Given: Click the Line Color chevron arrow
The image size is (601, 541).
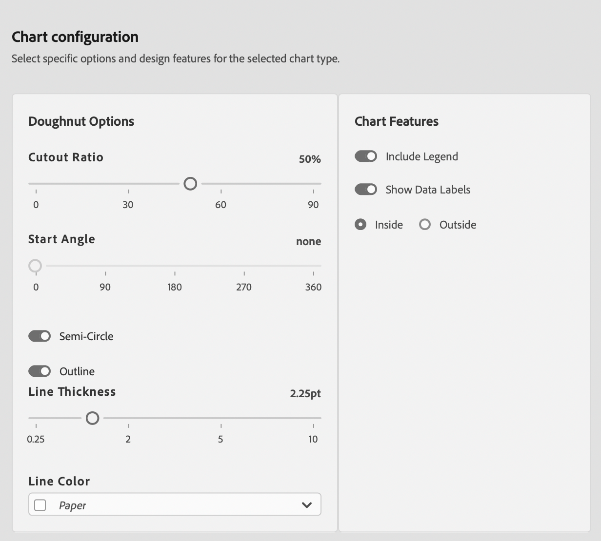Looking at the screenshot, I should click(307, 505).
